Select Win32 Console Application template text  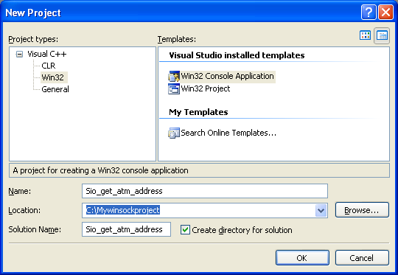click(227, 76)
